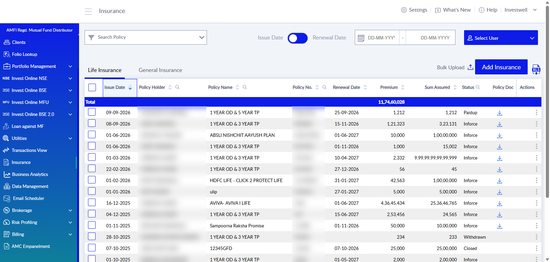The width and height of the screenshot is (550, 262).
Task: Open calendar icon in date range field
Action: 361,38
